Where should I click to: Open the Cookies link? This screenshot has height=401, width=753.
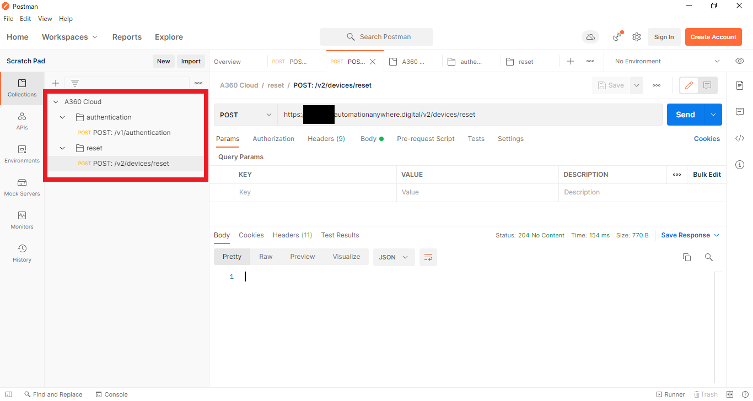point(707,139)
